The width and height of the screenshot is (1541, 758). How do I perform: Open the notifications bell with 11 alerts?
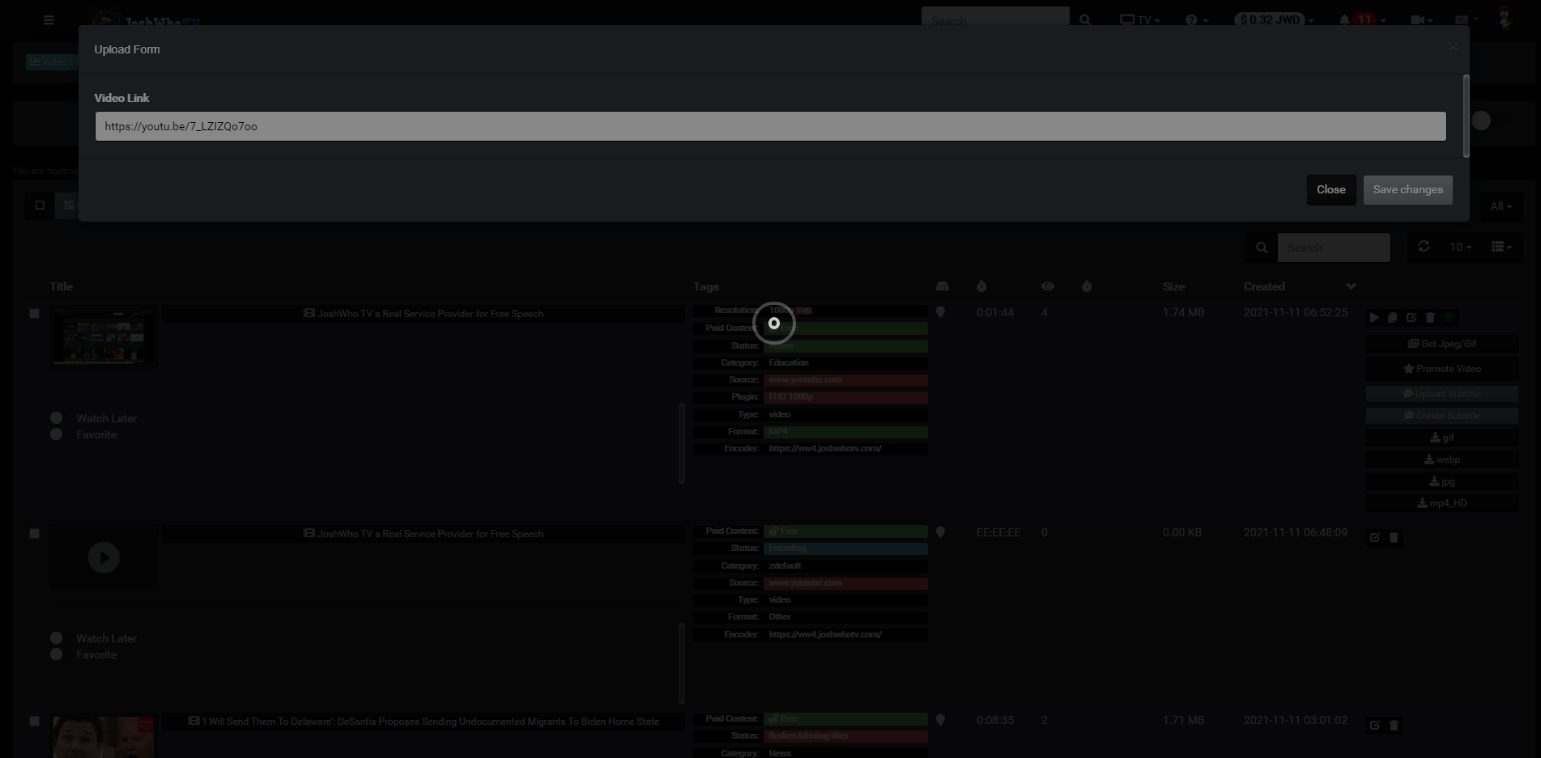1362,19
